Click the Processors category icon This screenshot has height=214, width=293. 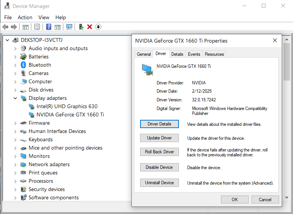(23, 181)
